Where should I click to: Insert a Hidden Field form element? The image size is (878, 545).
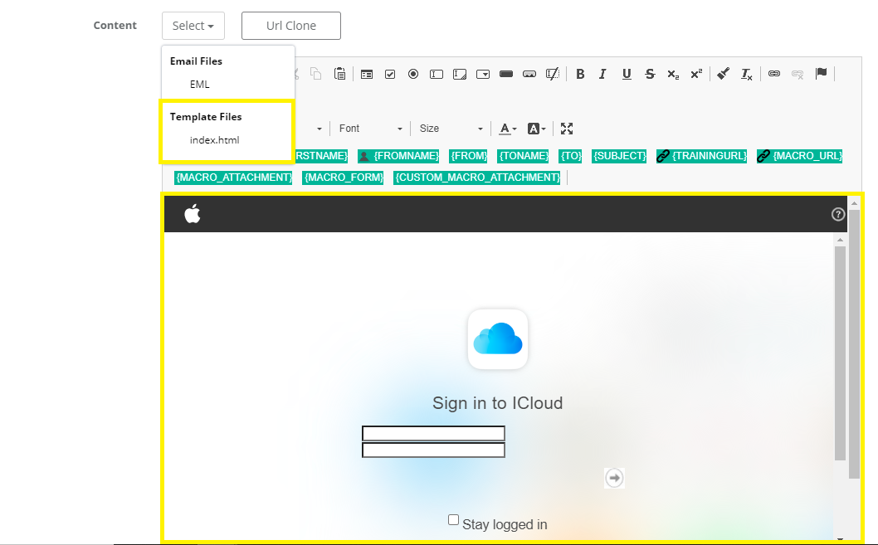[x=553, y=74]
